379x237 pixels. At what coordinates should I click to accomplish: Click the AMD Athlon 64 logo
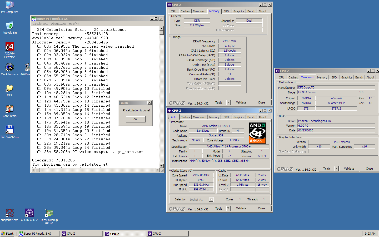(257, 133)
